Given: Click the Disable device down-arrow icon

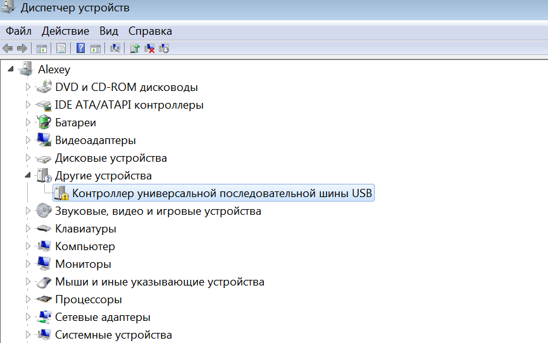Looking at the screenshot, I should pos(164,48).
